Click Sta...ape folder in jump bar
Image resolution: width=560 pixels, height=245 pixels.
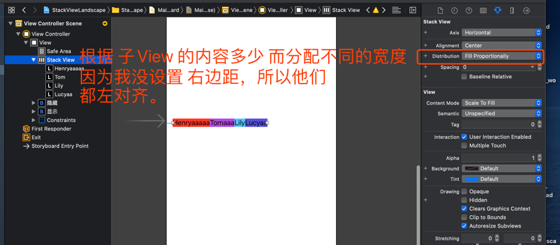(x=128, y=10)
